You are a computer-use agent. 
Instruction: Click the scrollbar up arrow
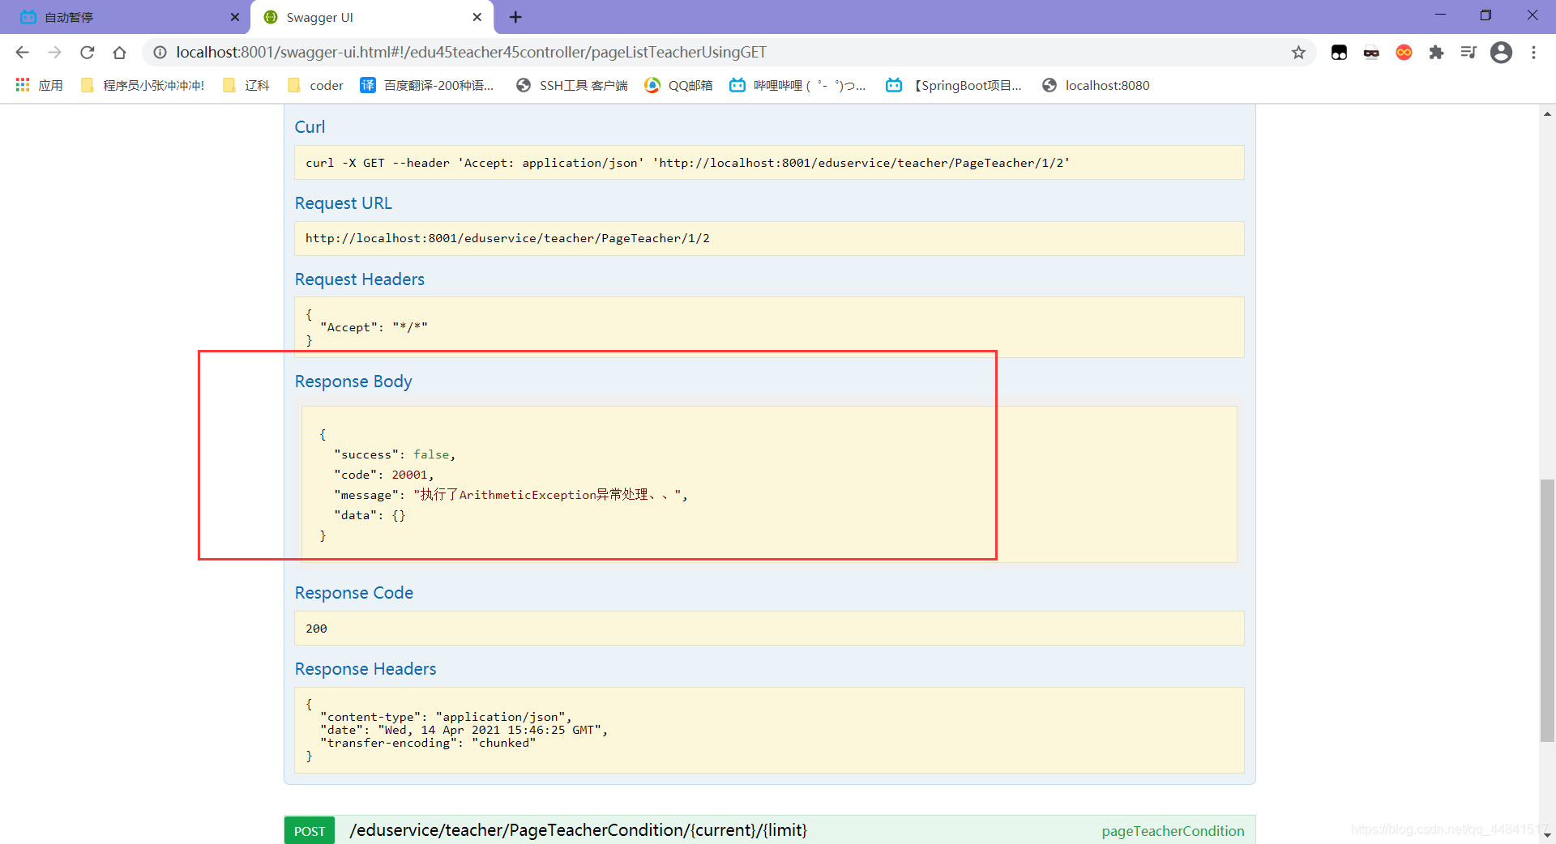click(1547, 113)
